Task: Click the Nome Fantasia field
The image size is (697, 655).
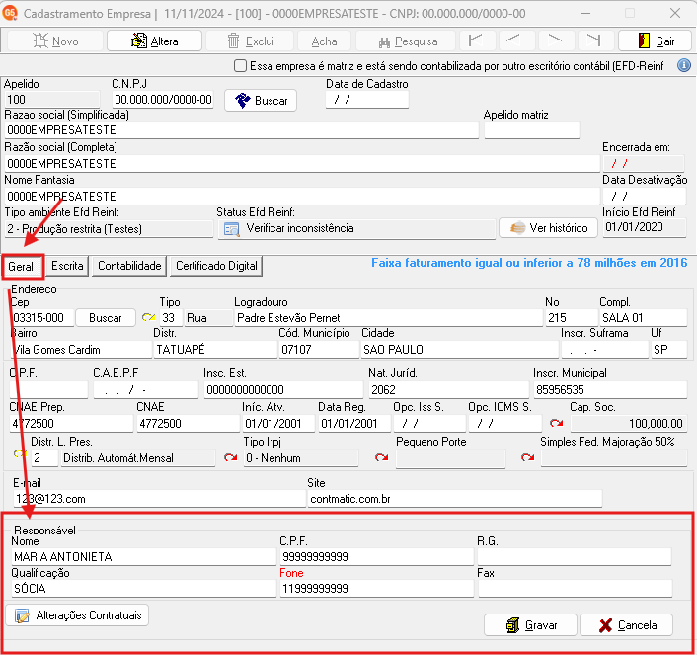Action: 302,197
